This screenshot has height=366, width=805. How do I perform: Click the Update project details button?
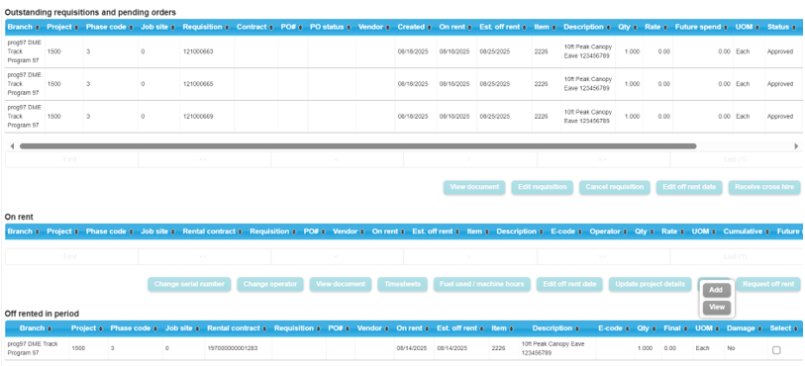click(x=650, y=284)
